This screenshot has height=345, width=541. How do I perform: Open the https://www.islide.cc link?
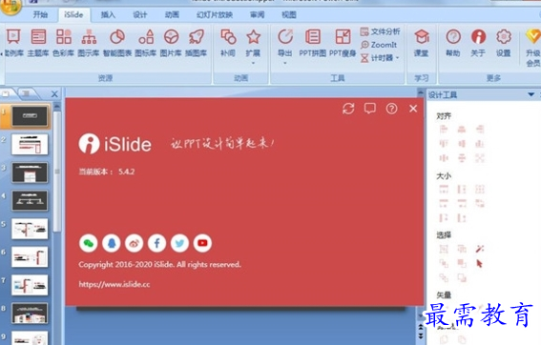click(x=114, y=284)
